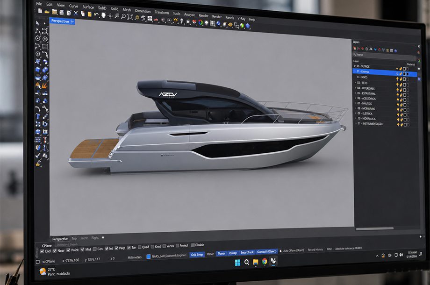Toggle the Osnap status bar button

pyautogui.click(x=233, y=253)
